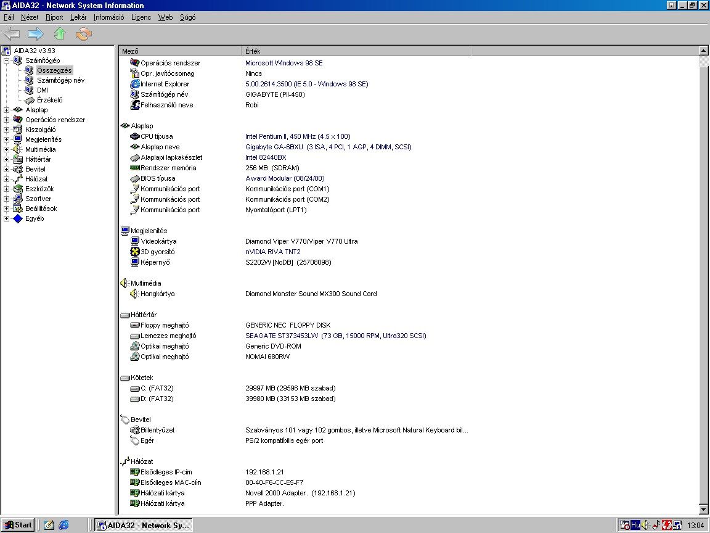Click the Elsődleges IP-cím network icon
Screen dimensions: 710x533
(134, 472)
